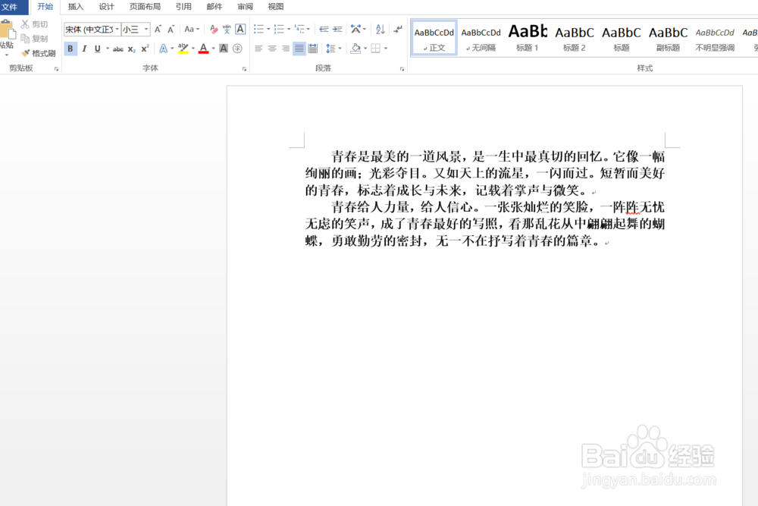This screenshot has height=506, width=758.
Task: Switch to the 插入 ribbon tab
Action: [75, 7]
